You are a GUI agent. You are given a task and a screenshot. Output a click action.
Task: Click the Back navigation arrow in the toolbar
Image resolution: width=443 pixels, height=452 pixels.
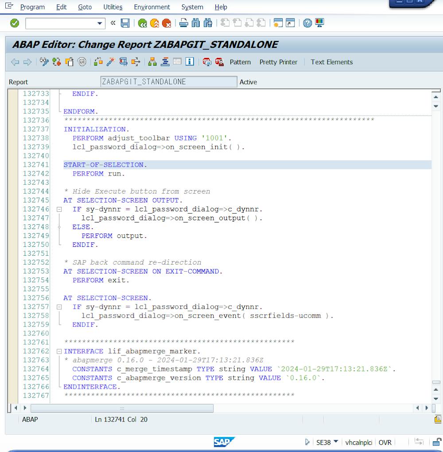pyautogui.click(x=15, y=62)
